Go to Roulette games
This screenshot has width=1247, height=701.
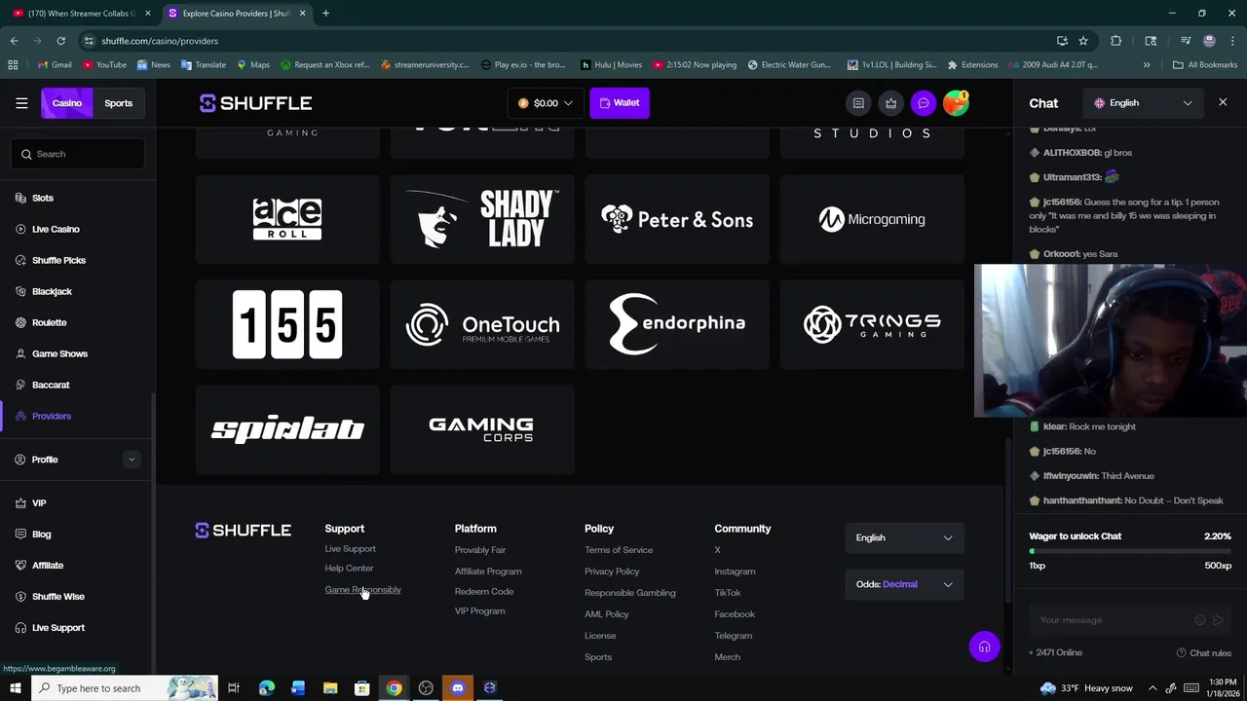point(49,322)
